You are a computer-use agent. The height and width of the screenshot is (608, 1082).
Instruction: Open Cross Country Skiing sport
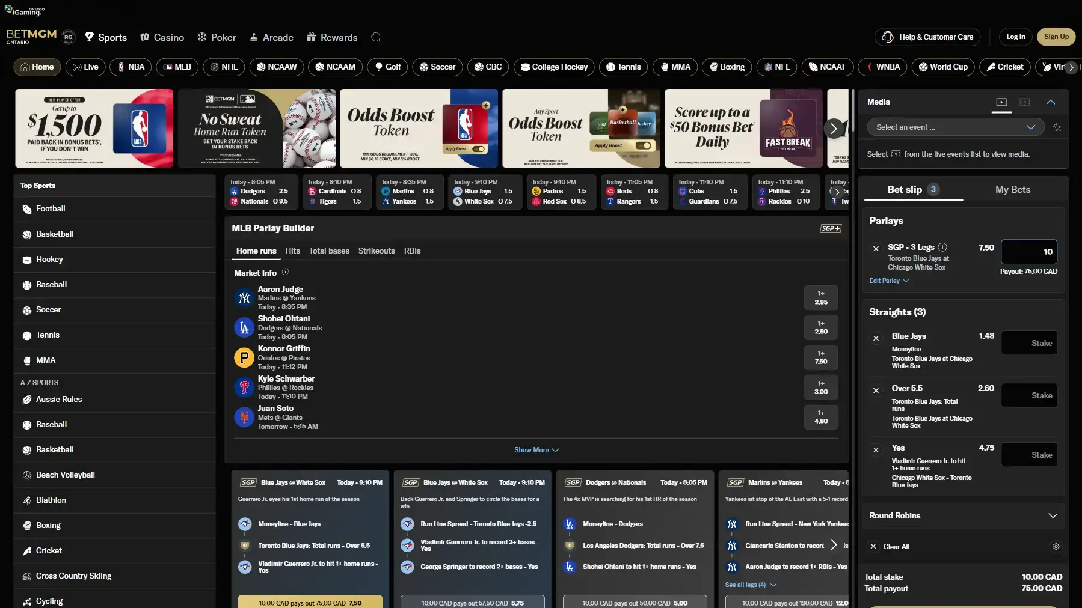point(114,576)
